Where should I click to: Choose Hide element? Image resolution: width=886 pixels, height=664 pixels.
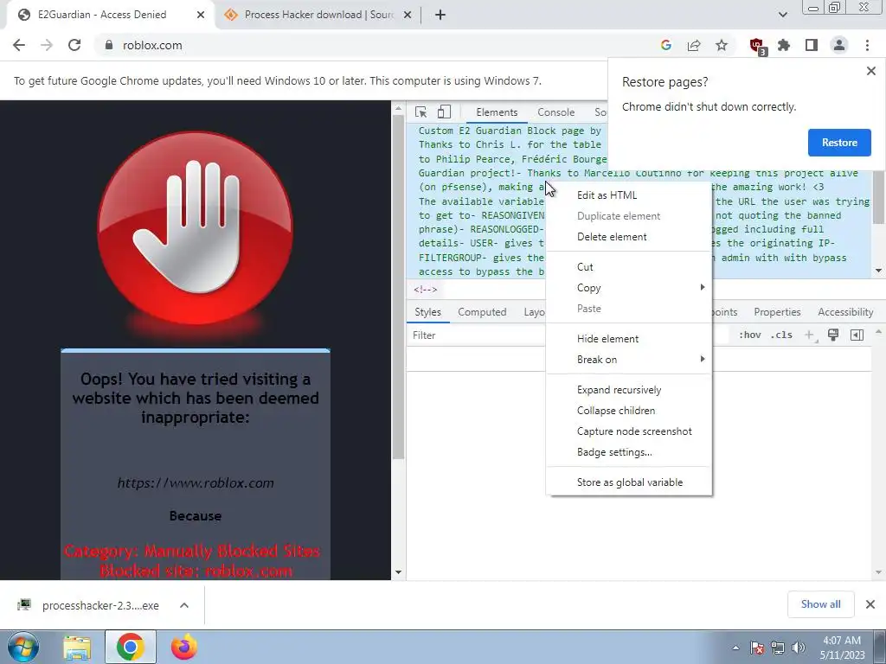pos(629,338)
